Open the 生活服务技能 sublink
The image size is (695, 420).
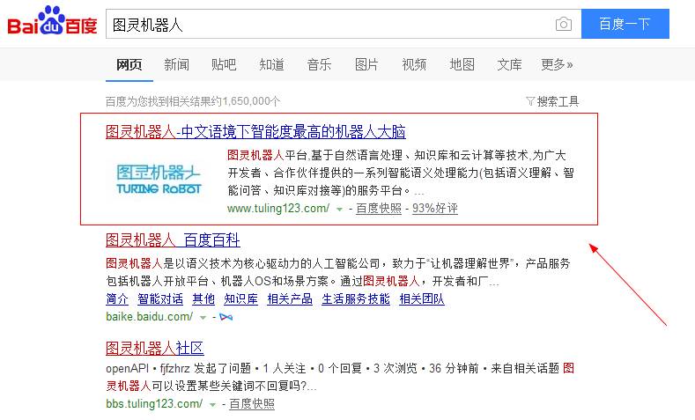(356, 299)
